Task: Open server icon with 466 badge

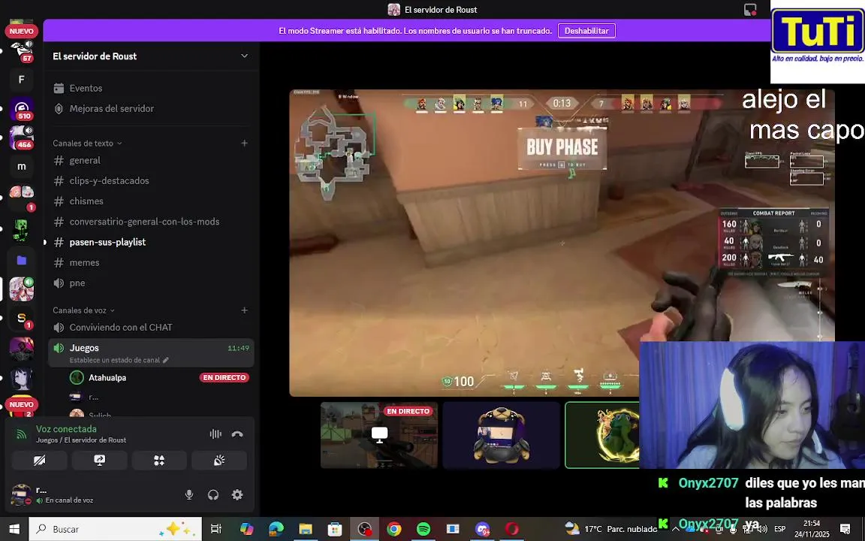Action: click(22, 138)
